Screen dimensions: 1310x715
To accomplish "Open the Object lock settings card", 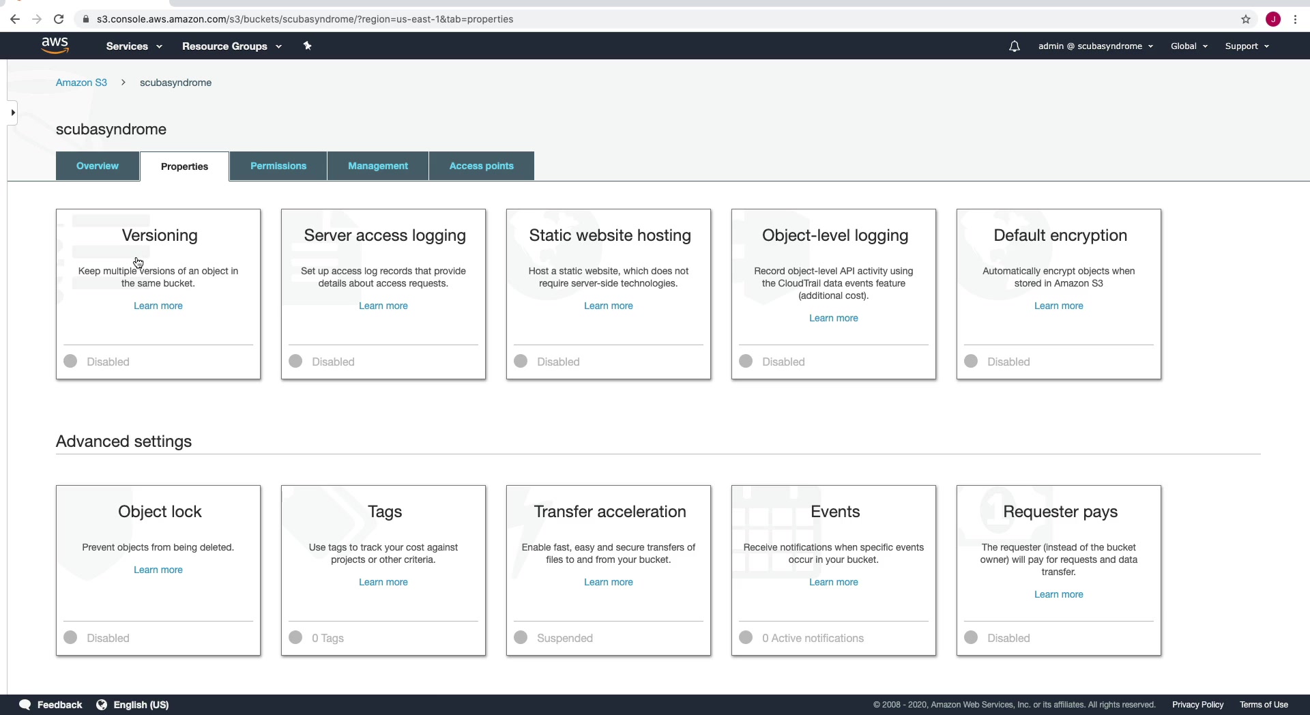I will pyautogui.click(x=158, y=570).
